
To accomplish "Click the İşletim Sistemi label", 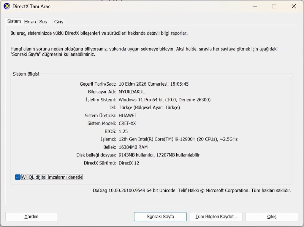I will (x=101, y=100).
